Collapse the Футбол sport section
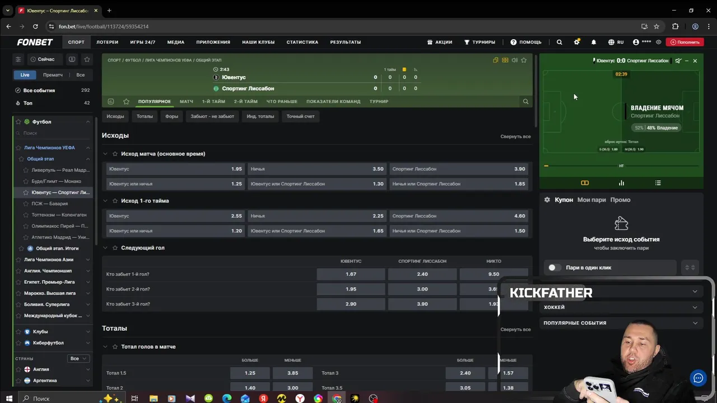The image size is (717, 403). 88,122
